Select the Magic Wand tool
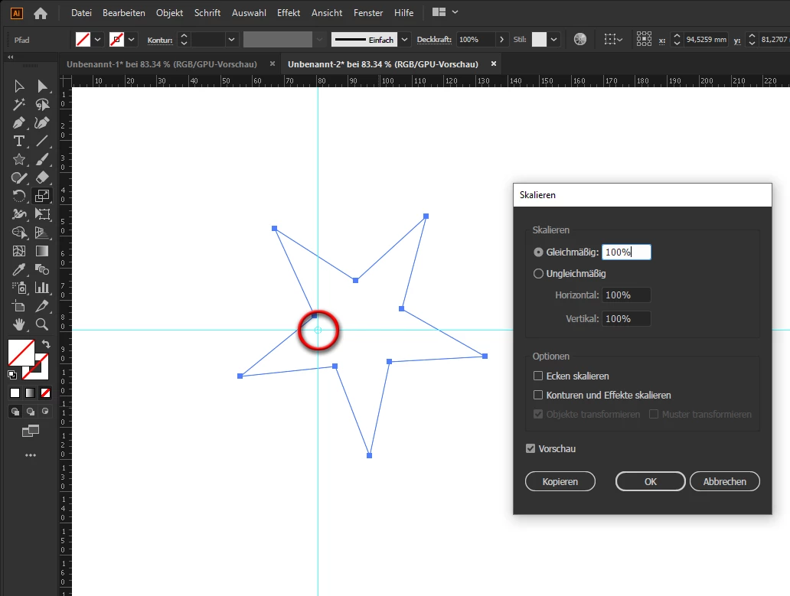 [x=19, y=105]
